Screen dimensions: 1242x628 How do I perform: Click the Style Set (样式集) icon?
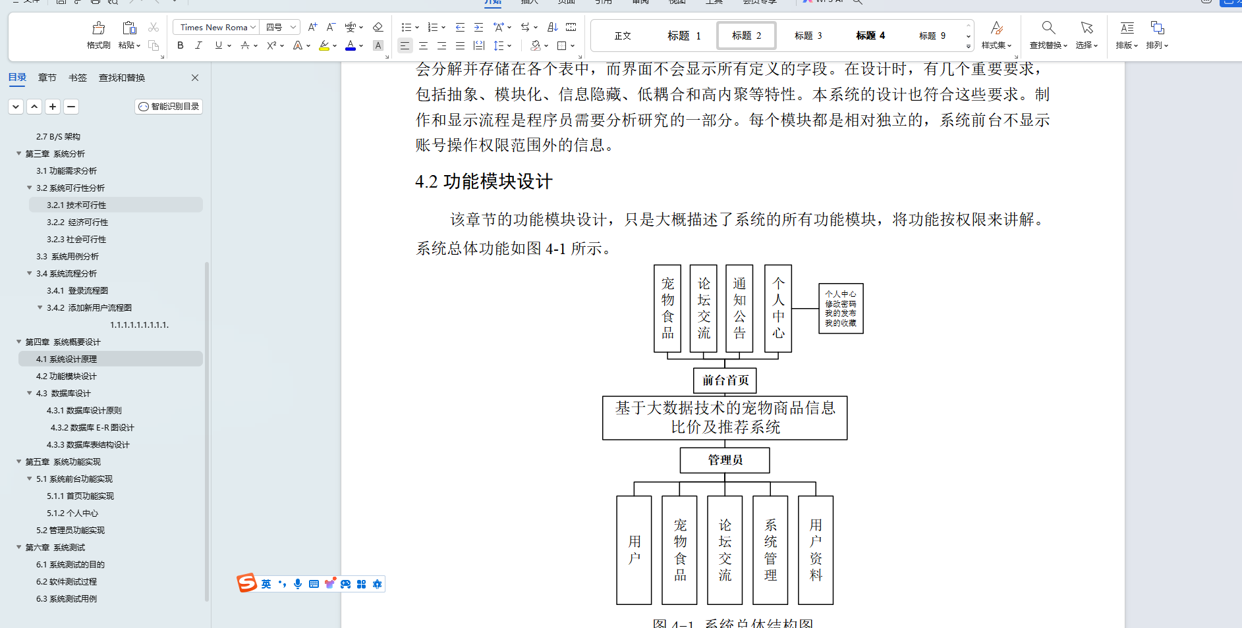pyautogui.click(x=997, y=28)
